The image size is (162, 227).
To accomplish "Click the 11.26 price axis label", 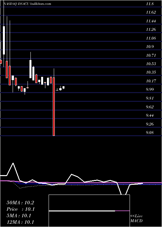I will pyautogui.click(x=151, y=30).
